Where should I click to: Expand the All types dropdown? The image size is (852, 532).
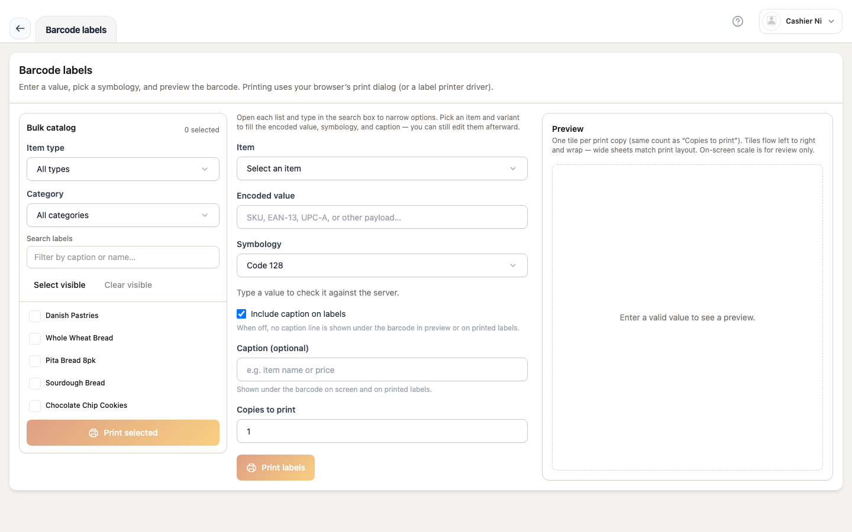[x=123, y=169]
